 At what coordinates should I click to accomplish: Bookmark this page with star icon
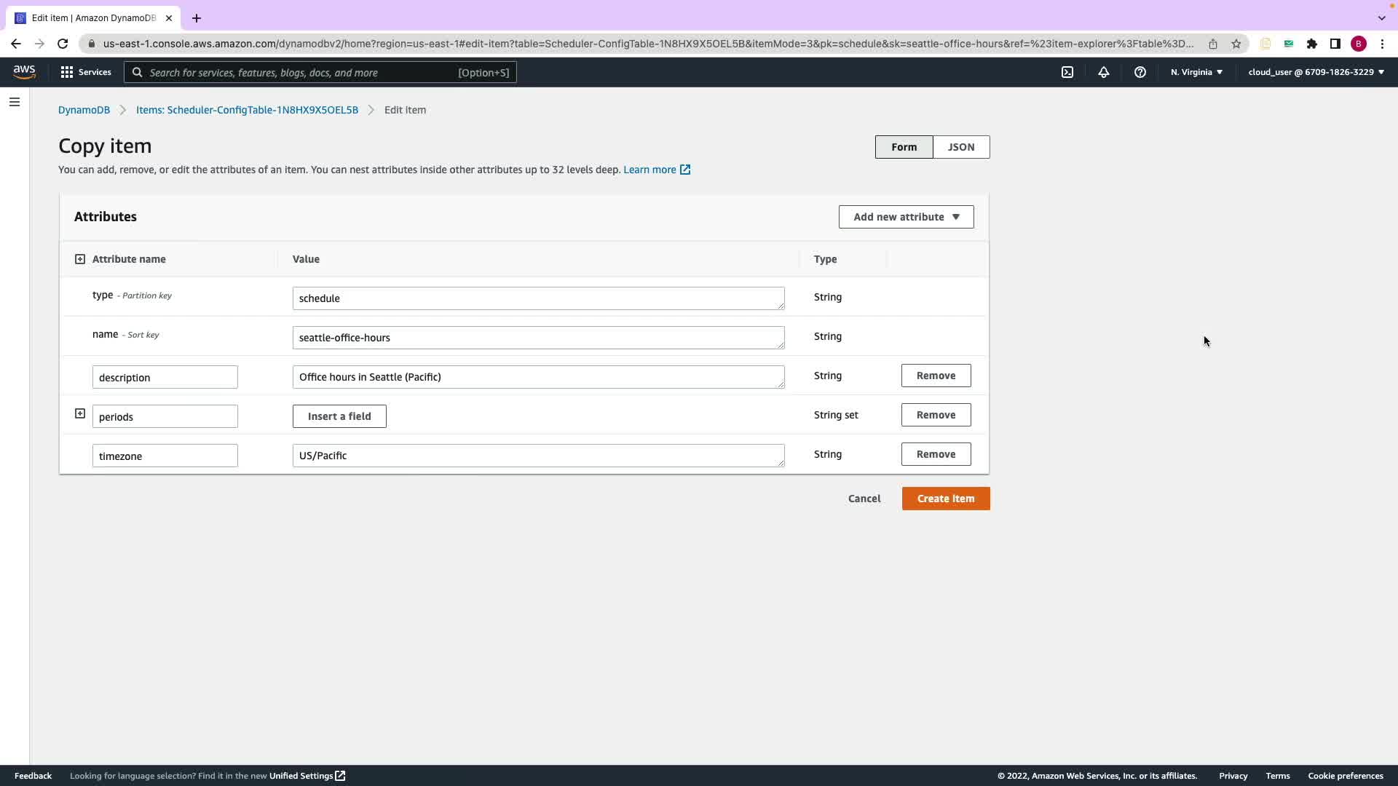point(1236,44)
